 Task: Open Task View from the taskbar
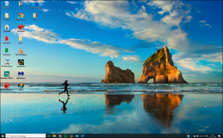[48, 136]
